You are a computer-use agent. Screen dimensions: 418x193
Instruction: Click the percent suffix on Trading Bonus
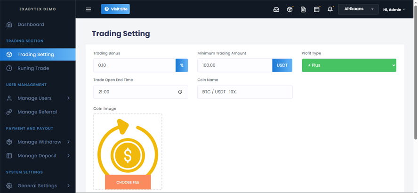point(182,65)
